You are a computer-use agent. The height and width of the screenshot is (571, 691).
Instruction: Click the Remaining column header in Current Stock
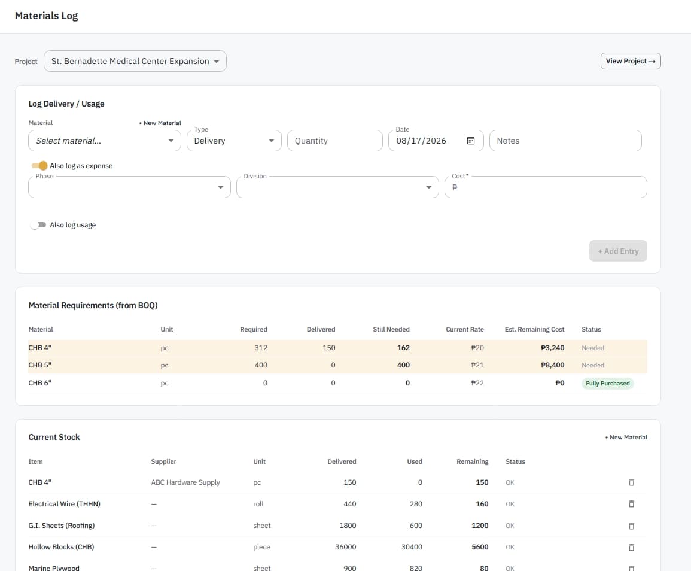click(473, 461)
